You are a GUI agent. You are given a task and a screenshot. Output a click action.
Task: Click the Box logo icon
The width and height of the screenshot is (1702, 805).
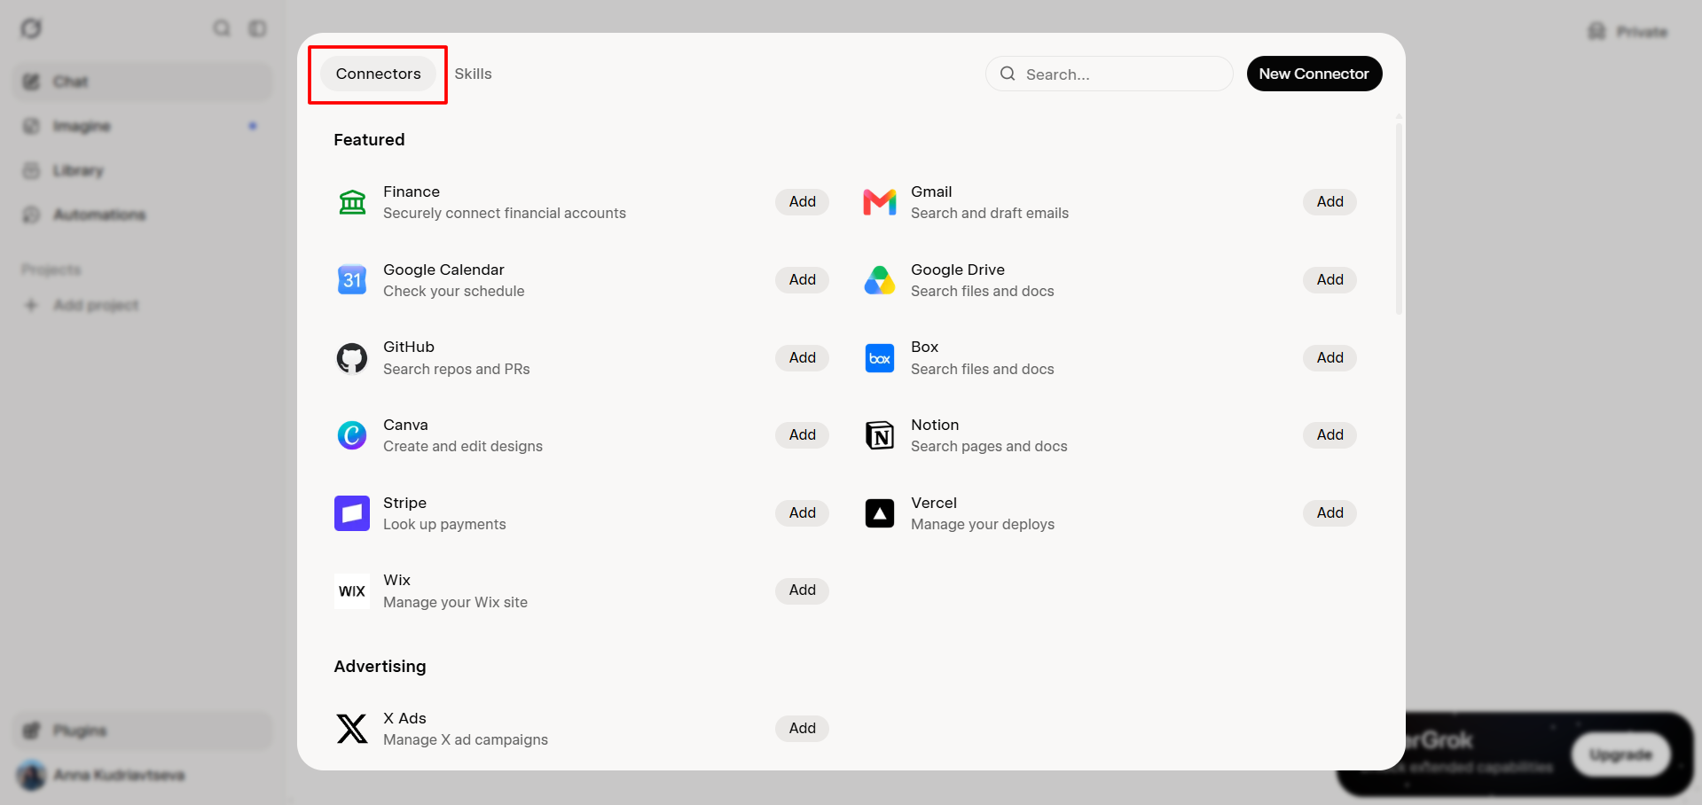tap(880, 358)
